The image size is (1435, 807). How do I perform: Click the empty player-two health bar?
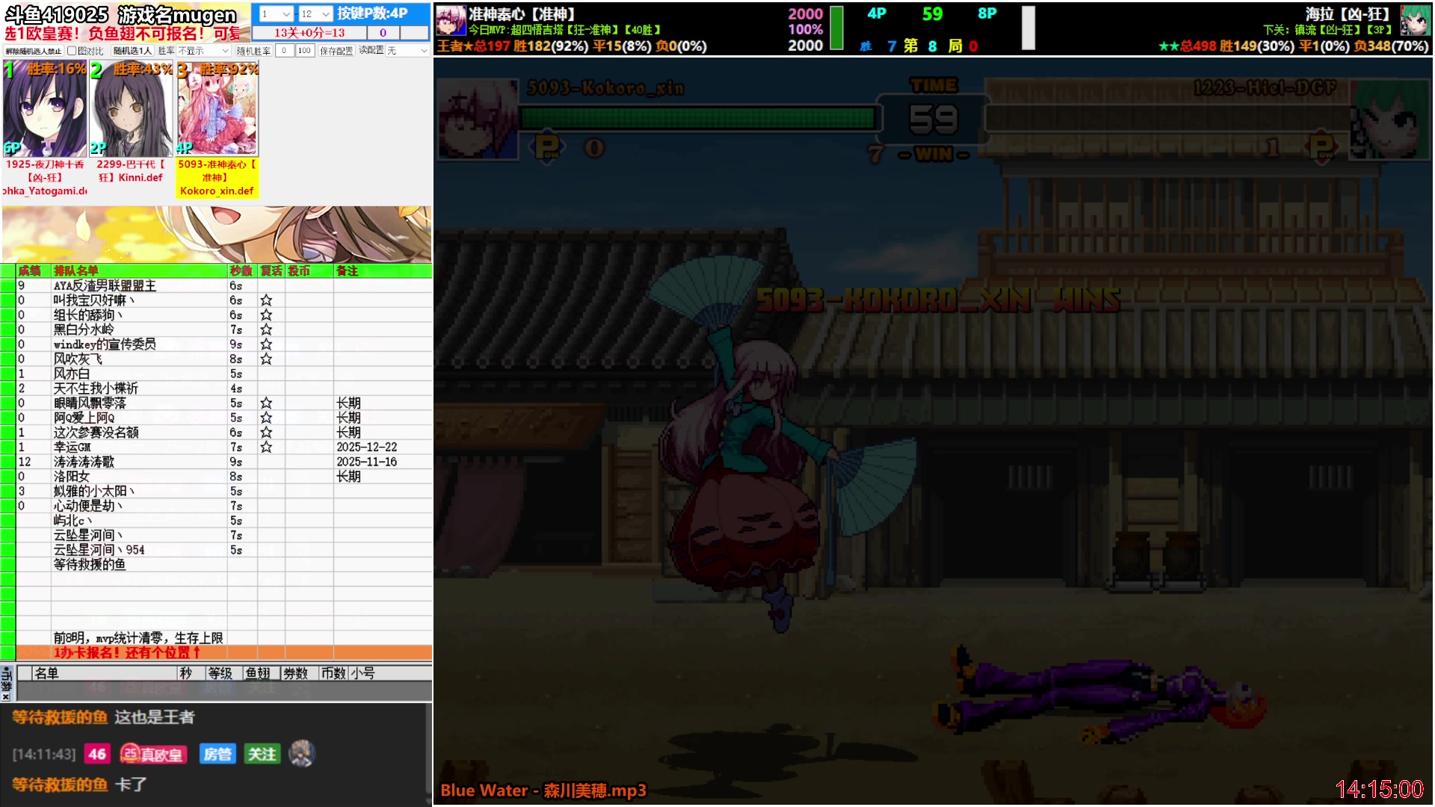pos(1168,118)
